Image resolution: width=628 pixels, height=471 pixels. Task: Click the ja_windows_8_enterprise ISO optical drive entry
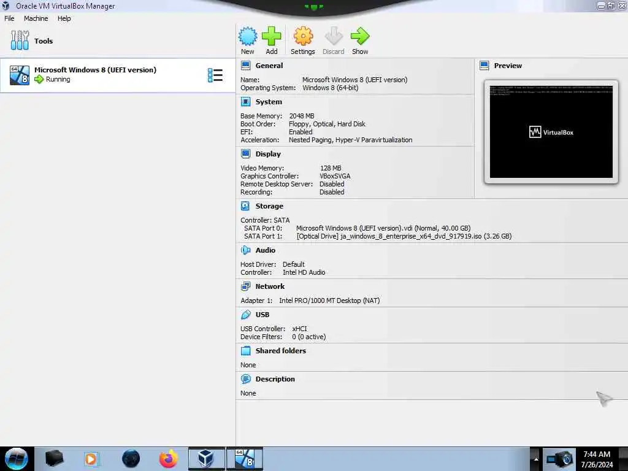point(404,236)
